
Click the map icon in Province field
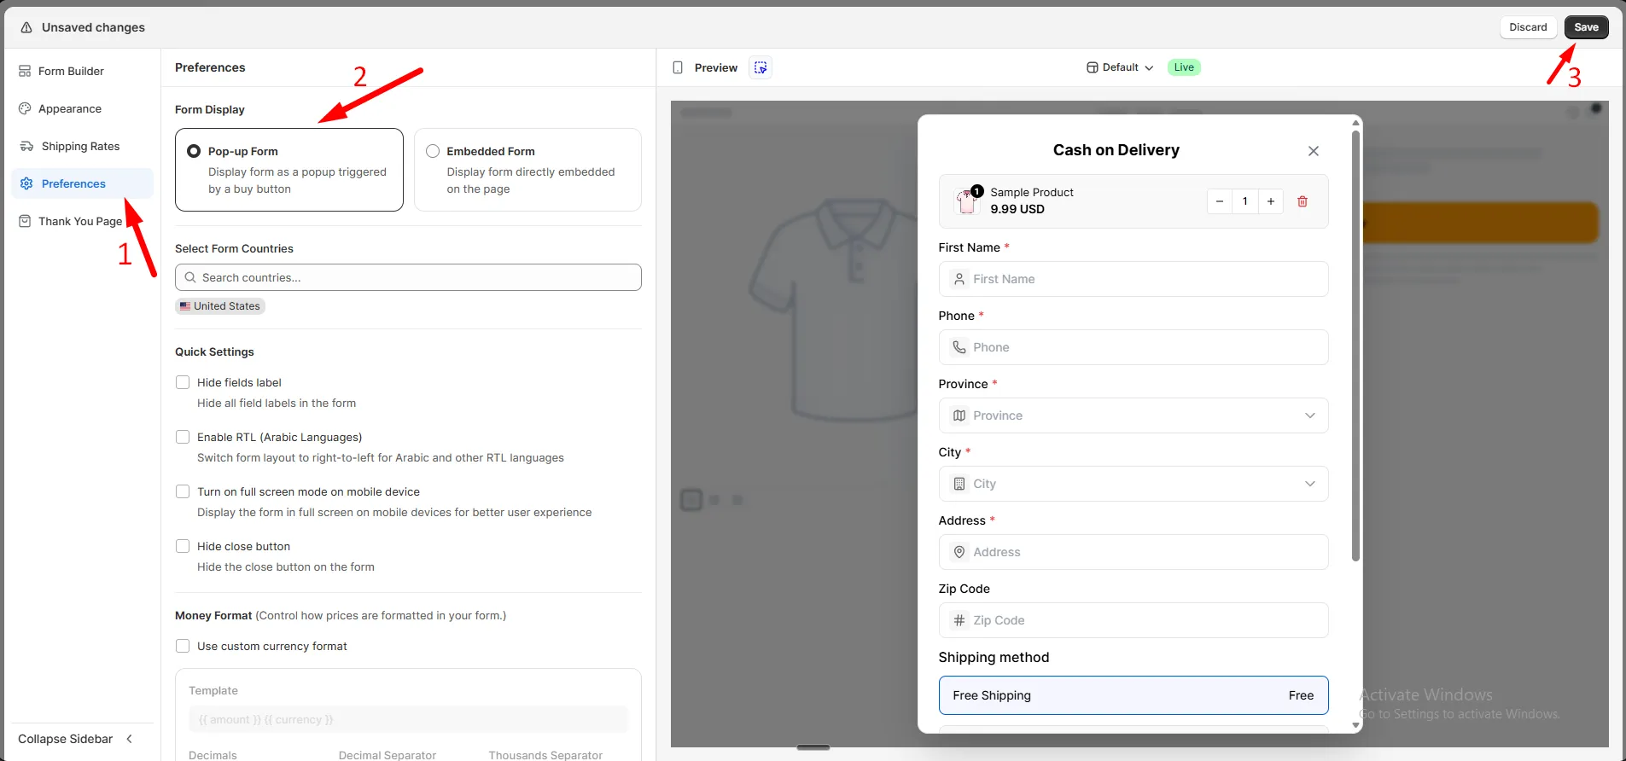click(959, 415)
